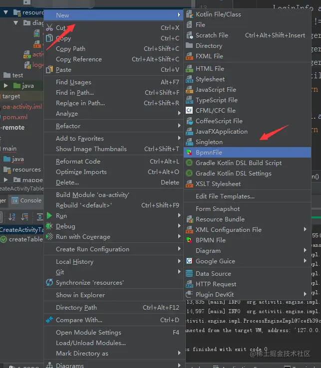Choose Singleton from New submenu

pos(247,142)
